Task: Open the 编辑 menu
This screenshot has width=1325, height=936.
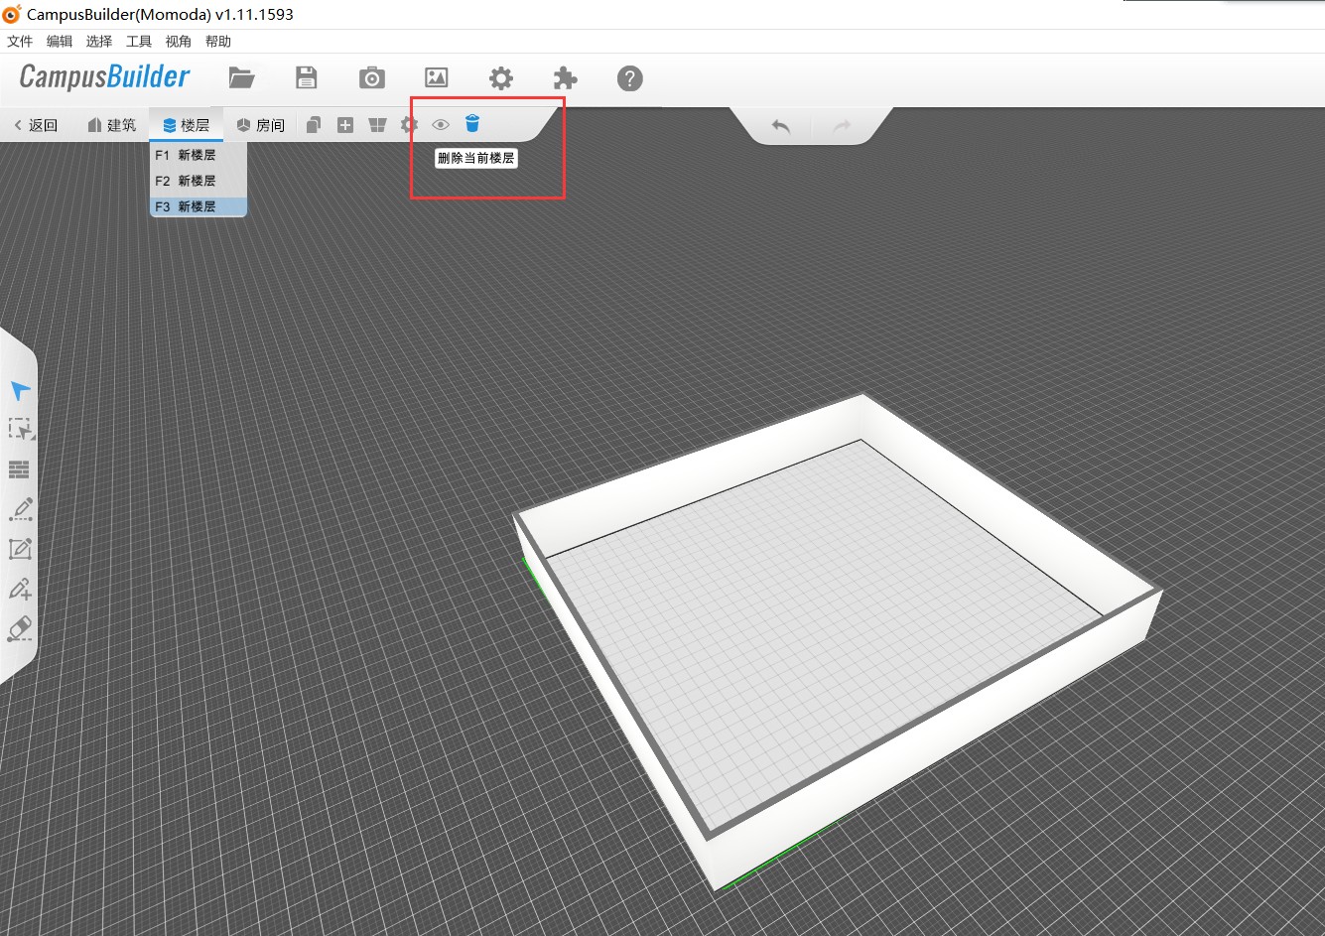Action: (60, 42)
